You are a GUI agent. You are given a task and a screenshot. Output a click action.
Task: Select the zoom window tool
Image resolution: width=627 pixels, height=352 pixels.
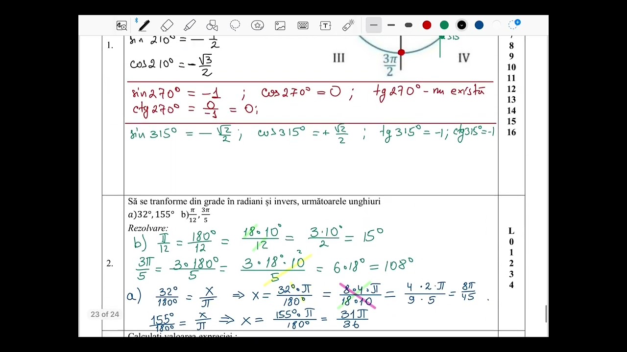click(121, 25)
